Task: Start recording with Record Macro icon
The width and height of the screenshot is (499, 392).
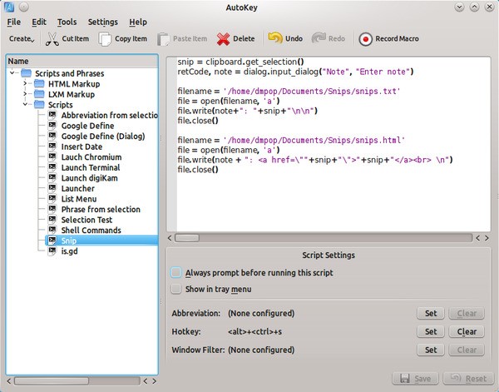Action: click(366, 38)
